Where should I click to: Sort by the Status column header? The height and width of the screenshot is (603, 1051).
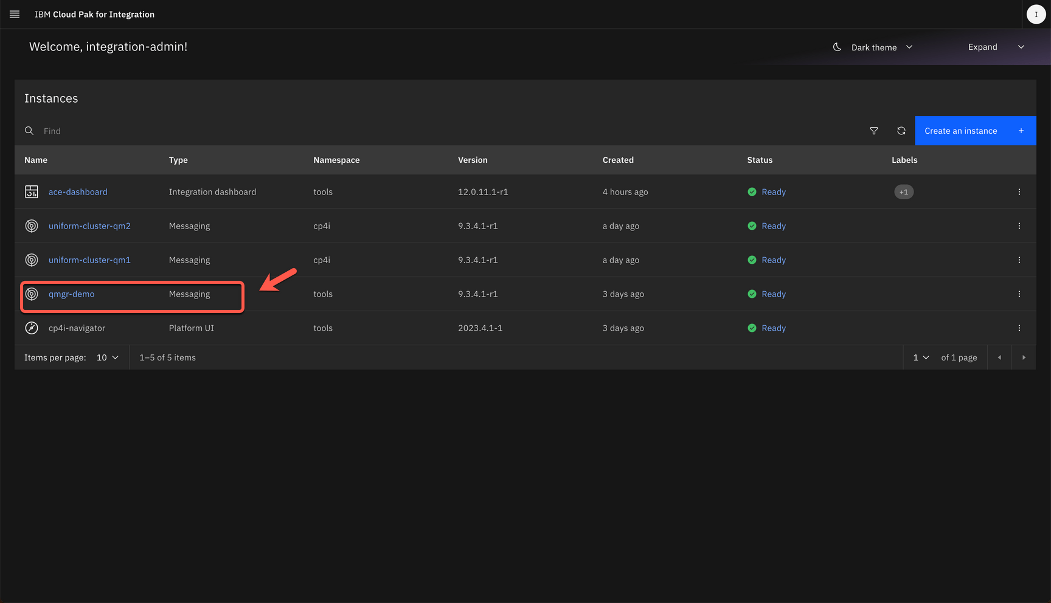pyautogui.click(x=760, y=160)
